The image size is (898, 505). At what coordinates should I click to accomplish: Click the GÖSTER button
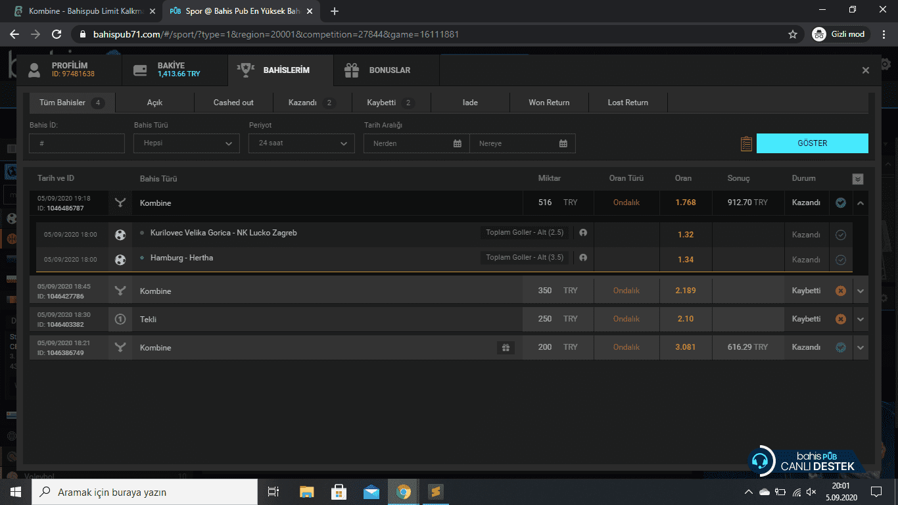(x=813, y=143)
